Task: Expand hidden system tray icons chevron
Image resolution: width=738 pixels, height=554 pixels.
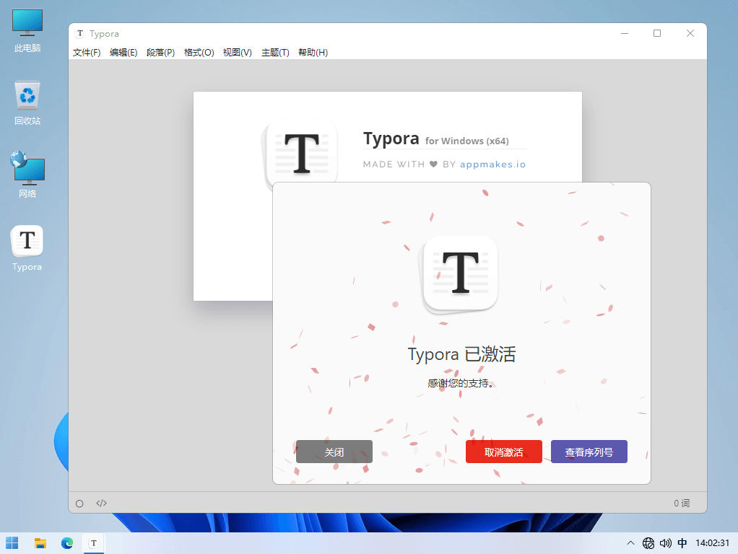Action: point(630,542)
